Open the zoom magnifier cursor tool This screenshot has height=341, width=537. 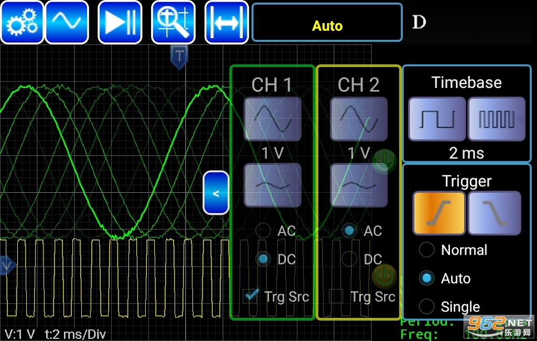(x=173, y=22)
